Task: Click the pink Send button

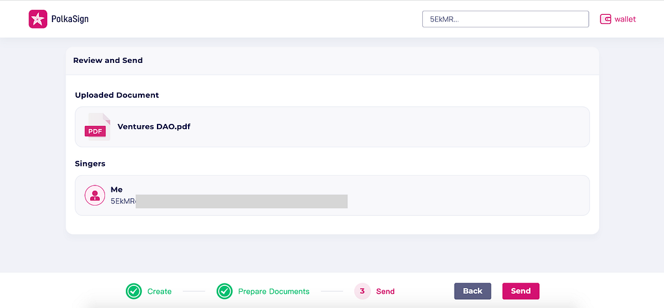Action: 521,291
